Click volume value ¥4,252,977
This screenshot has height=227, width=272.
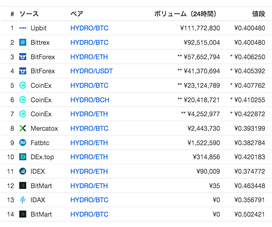tap(204, 114)
